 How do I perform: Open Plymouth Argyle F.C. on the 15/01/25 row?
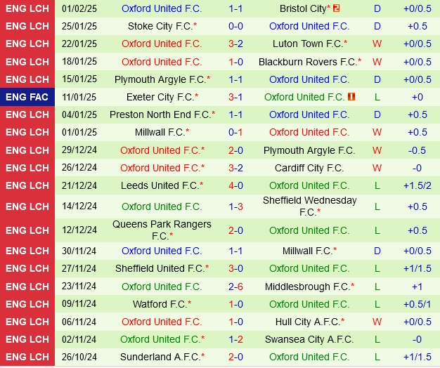(160, 79)
